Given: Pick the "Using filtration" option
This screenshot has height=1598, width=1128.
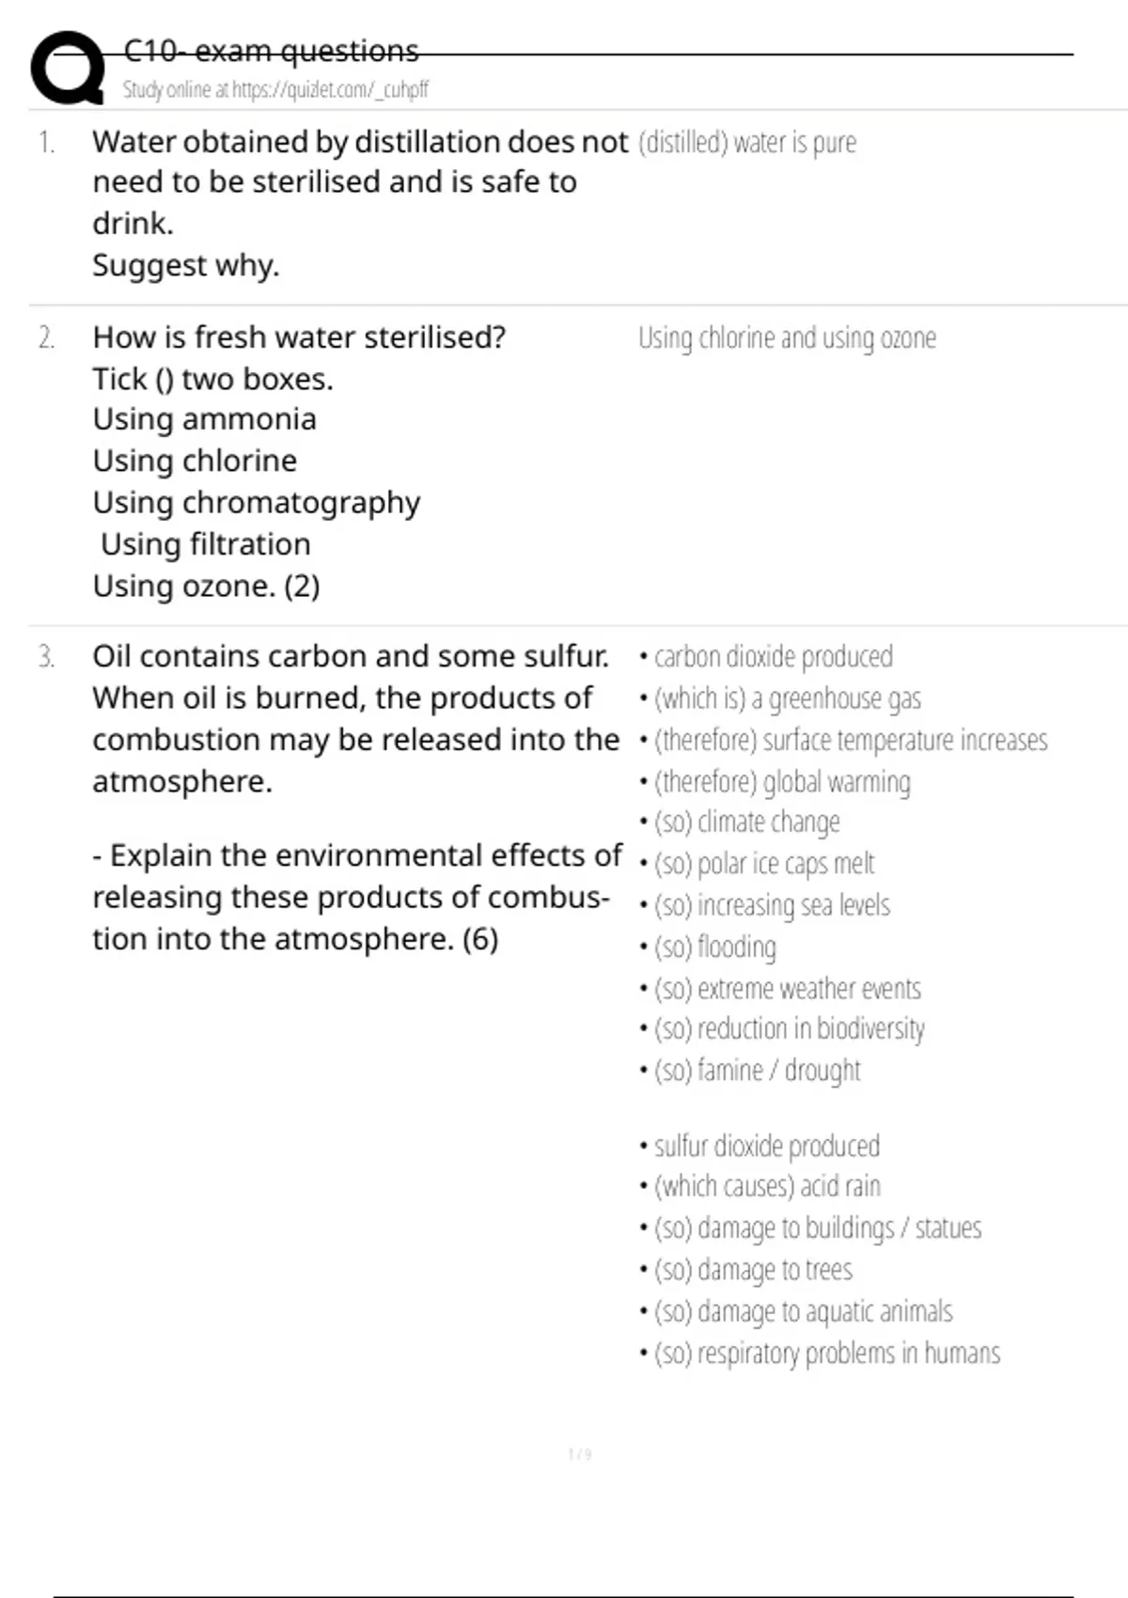Looking at the screenshot, I should tap(205, 544).
